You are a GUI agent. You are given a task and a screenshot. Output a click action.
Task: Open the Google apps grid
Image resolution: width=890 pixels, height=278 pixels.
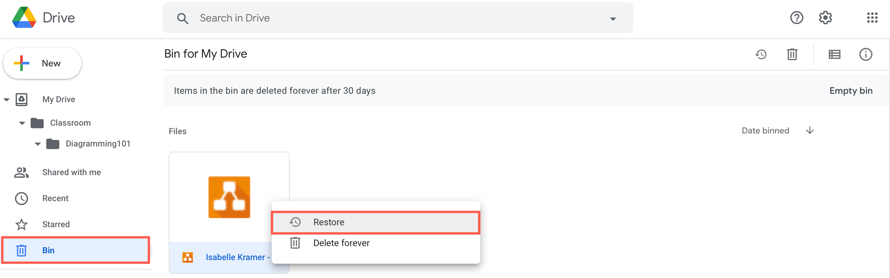click(x=872, y=18)
